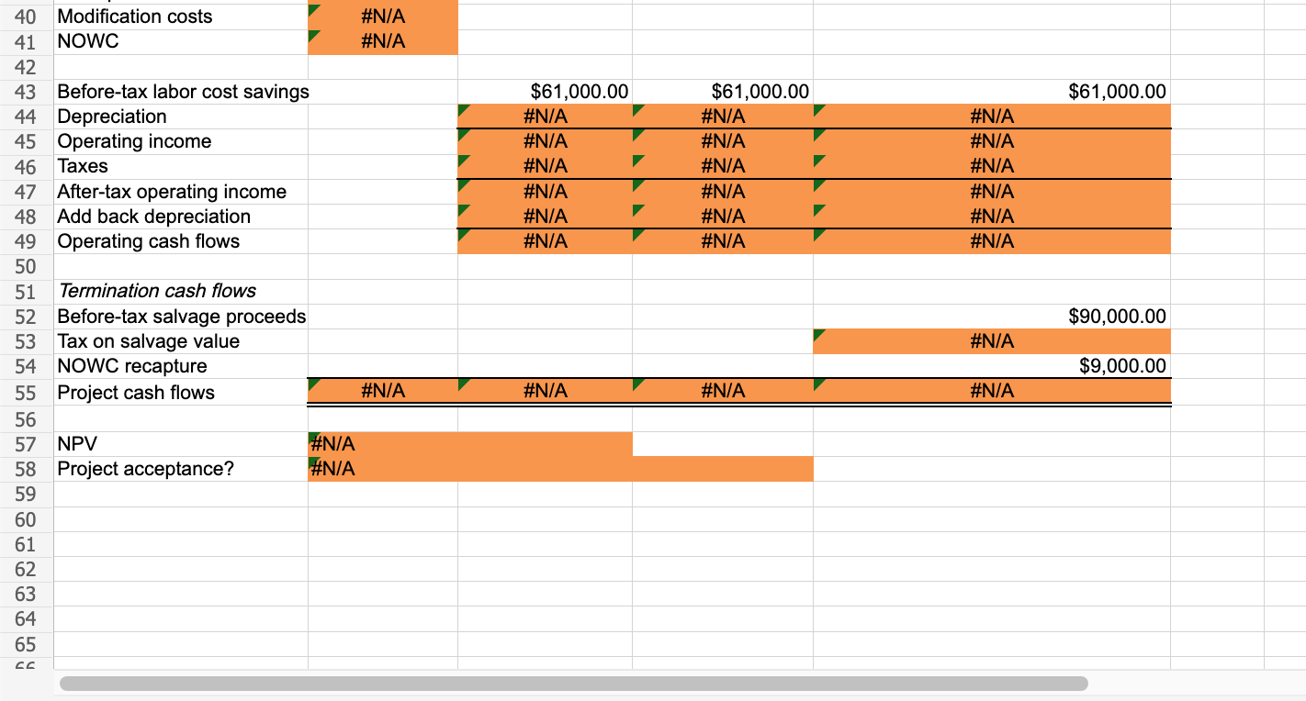
Task: Select row 50 via its row header
Action: [x=26, y=267]
